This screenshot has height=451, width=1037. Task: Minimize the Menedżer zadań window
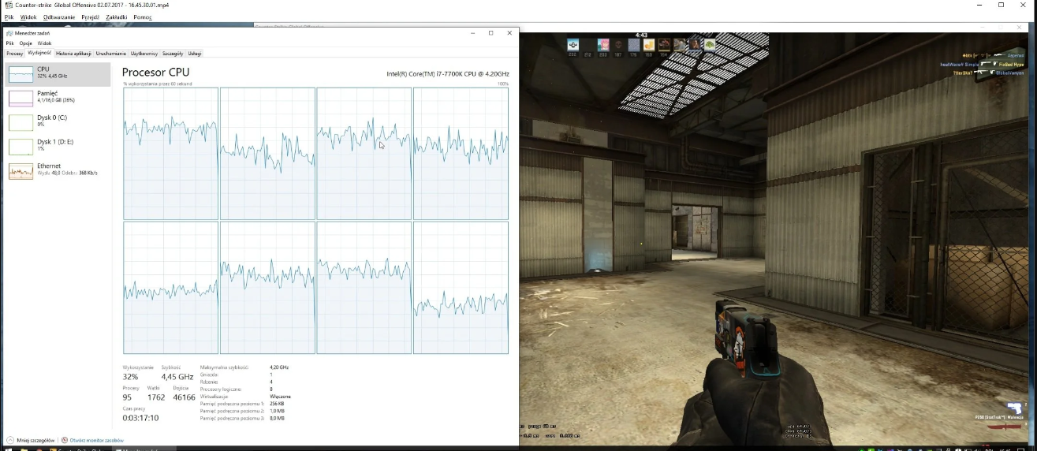click(x=472, y=33)
